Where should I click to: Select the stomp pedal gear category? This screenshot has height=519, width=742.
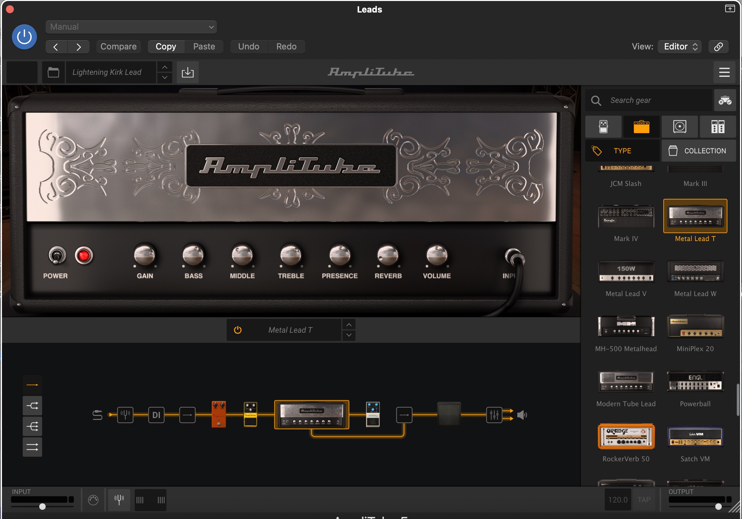pyautogui.click(x=603, y=127)
